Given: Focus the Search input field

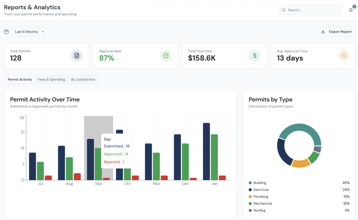Looking at the screenshot, I should [x=313, y=10].
